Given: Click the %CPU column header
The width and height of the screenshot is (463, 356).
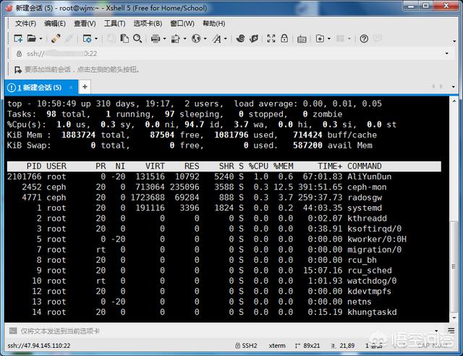Looking at the screenshot, I should point(258,166).
